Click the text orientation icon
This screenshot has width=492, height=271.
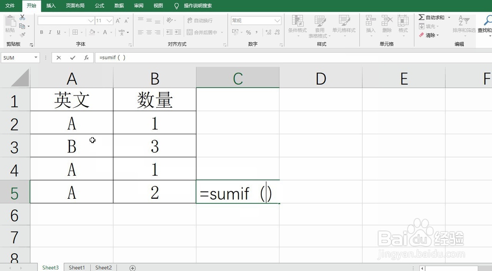[x=170, y=20]
